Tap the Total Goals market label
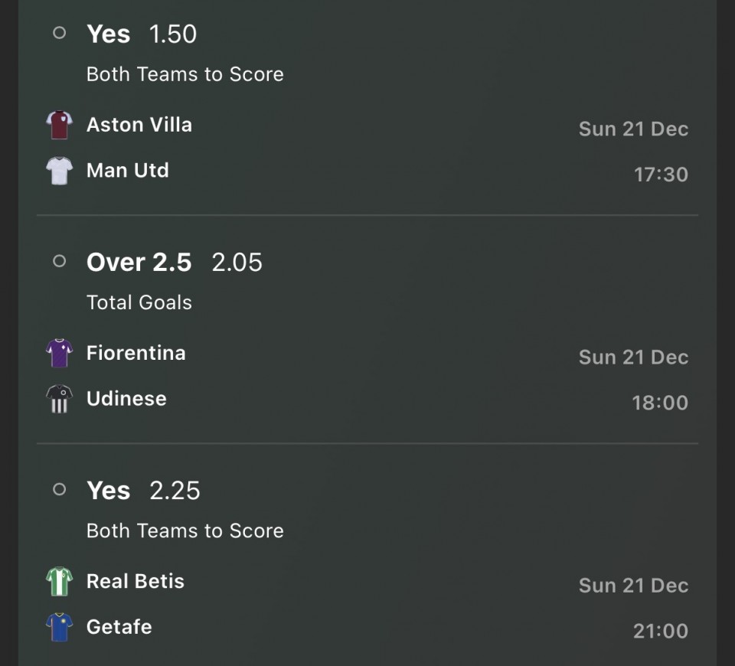 point(139,302)
